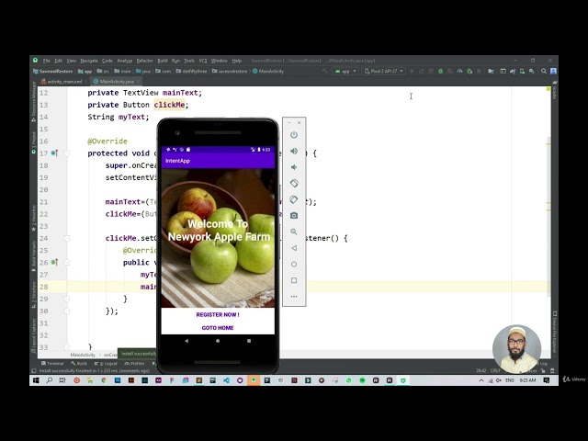588x441 pixels.
Task: Click the presenter webcam thumbnail
Action: point(516,349)
